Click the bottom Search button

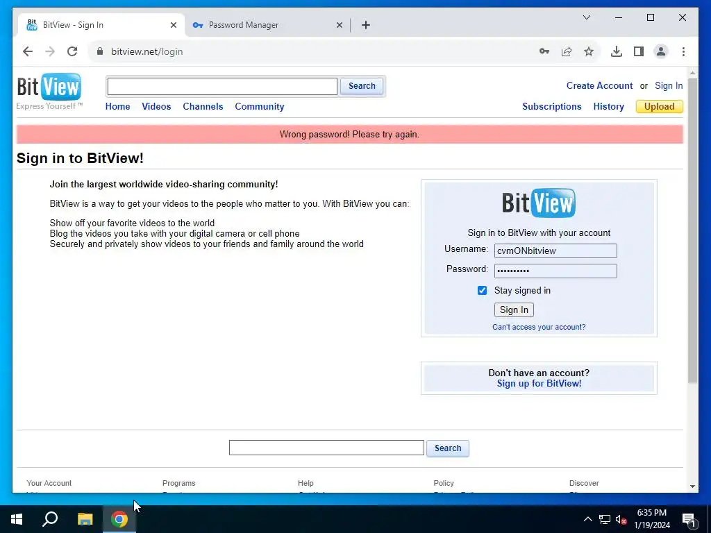[x=448, y=448]
